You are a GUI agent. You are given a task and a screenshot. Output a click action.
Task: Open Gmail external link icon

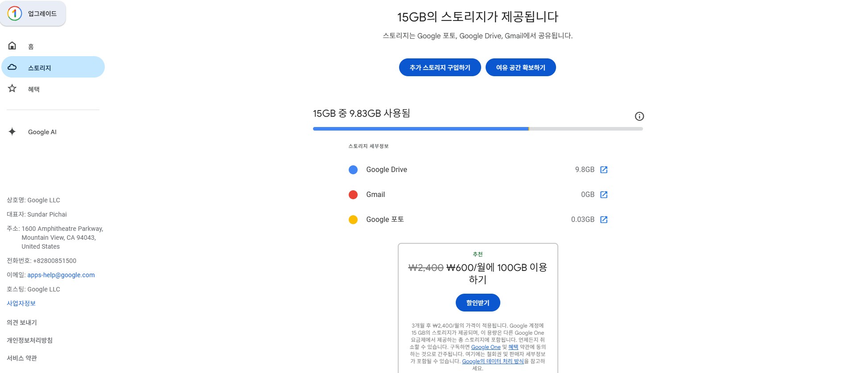(x=604, y=195)
